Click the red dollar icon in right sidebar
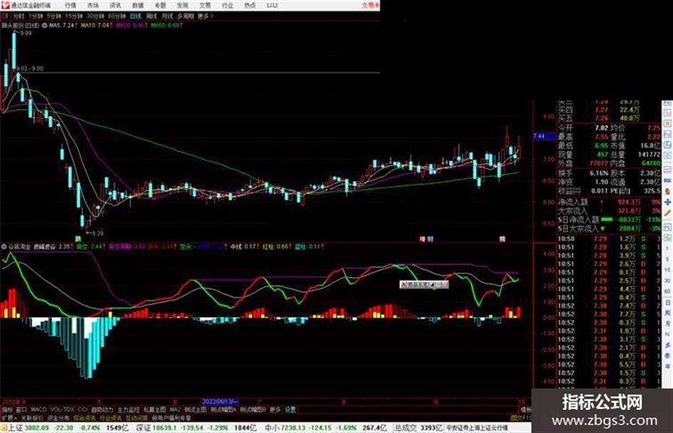 [667, 191]
